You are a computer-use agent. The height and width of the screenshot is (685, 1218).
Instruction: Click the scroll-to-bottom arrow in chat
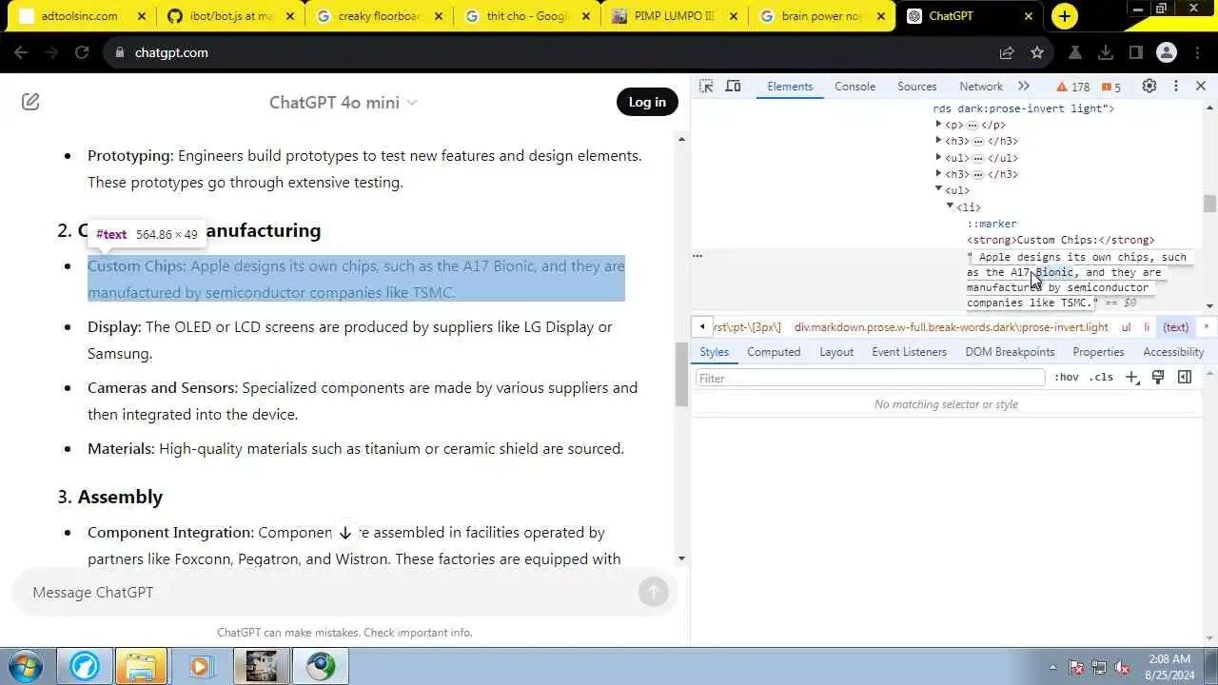345,533
